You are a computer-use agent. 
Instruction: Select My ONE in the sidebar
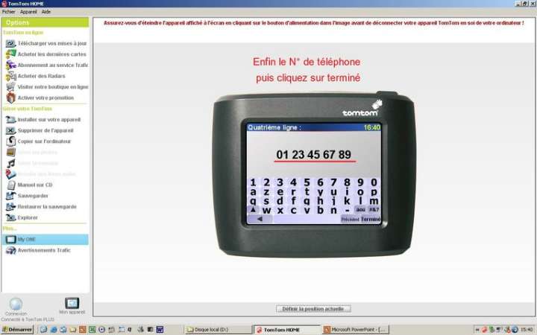tap(45, 240)
